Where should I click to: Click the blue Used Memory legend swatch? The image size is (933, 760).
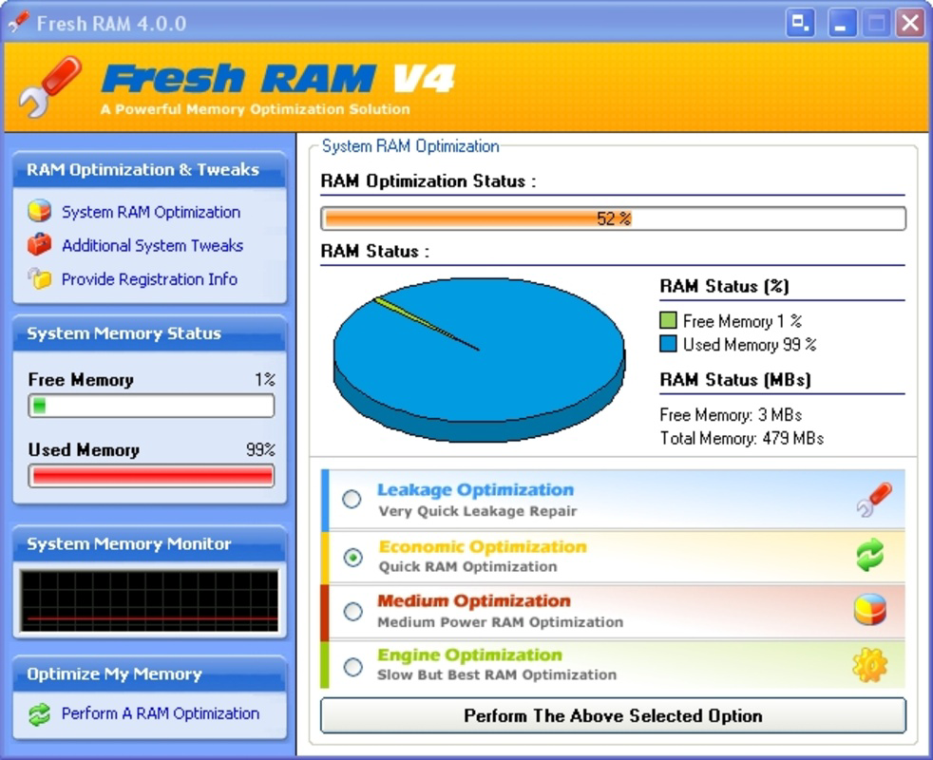click(668, 344)
